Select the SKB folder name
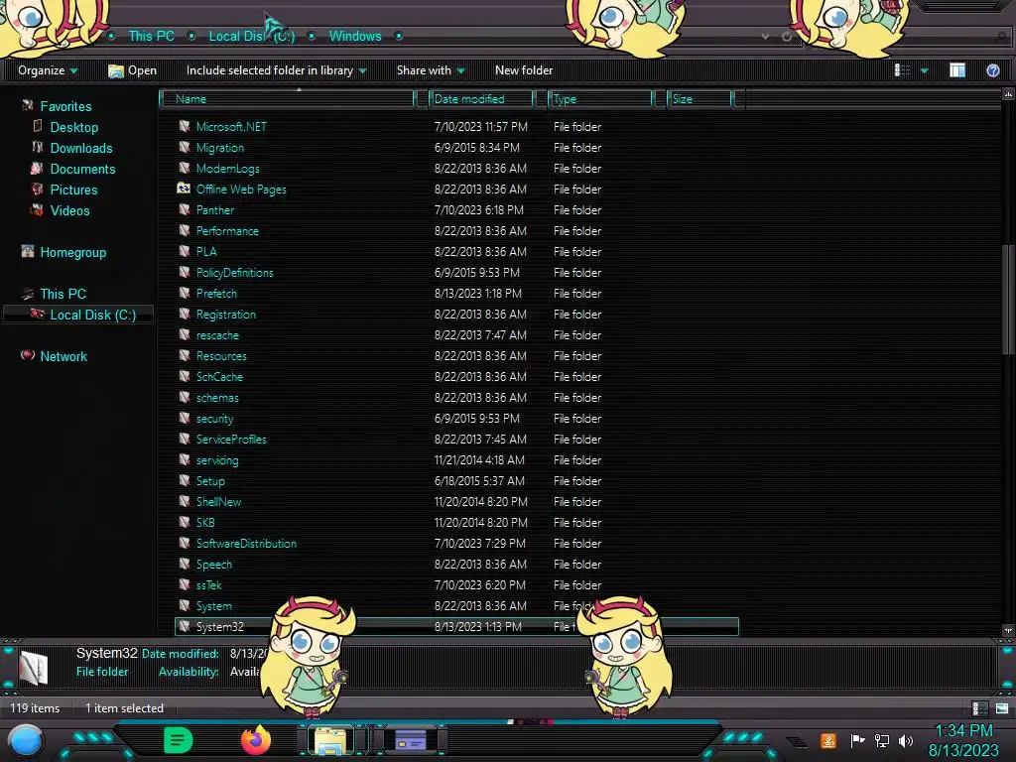The height and width of the screenshot is (762, 1016). coord(205,522)
